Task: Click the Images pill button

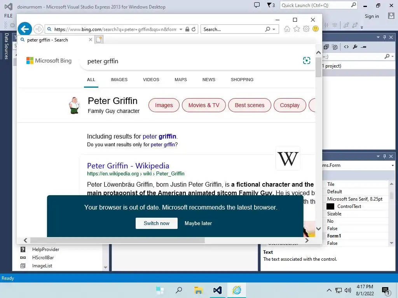Action: (x=164, y=105)
